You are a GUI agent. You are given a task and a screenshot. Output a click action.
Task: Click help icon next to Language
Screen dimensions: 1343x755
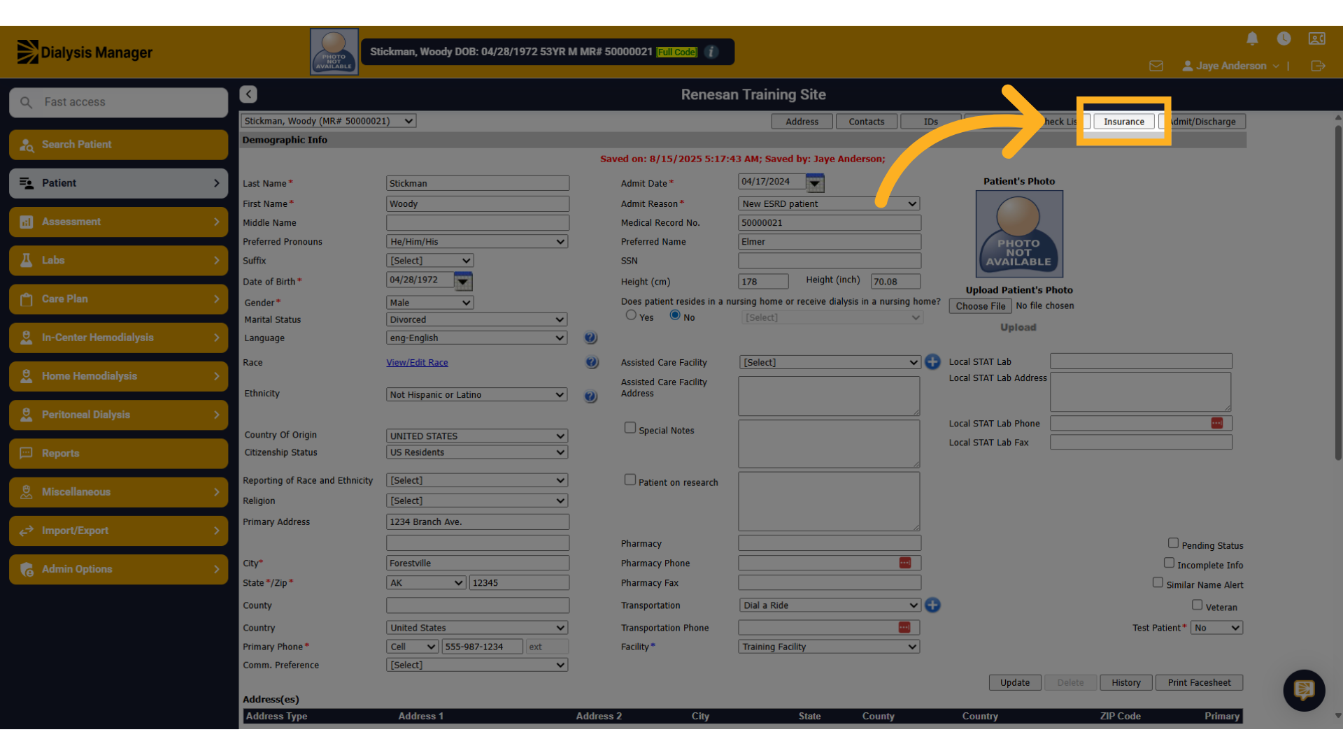click(590, 338)
